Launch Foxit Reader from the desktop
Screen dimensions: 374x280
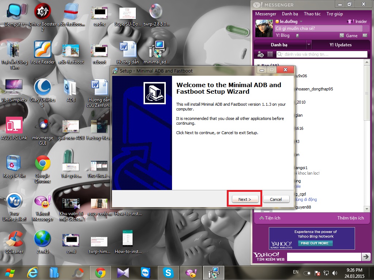pos(42,52)
